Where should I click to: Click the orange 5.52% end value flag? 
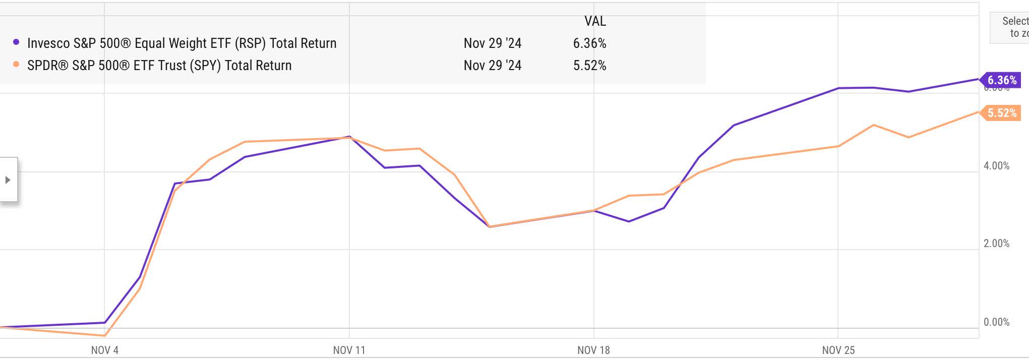pyautogui.click(x=1000, y=113)
